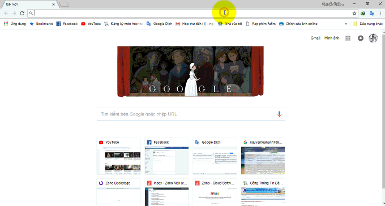Open the Dấu trang khác bookmarks folder
This screenshot has width=385, height=206.
click(x=367, y=24)
